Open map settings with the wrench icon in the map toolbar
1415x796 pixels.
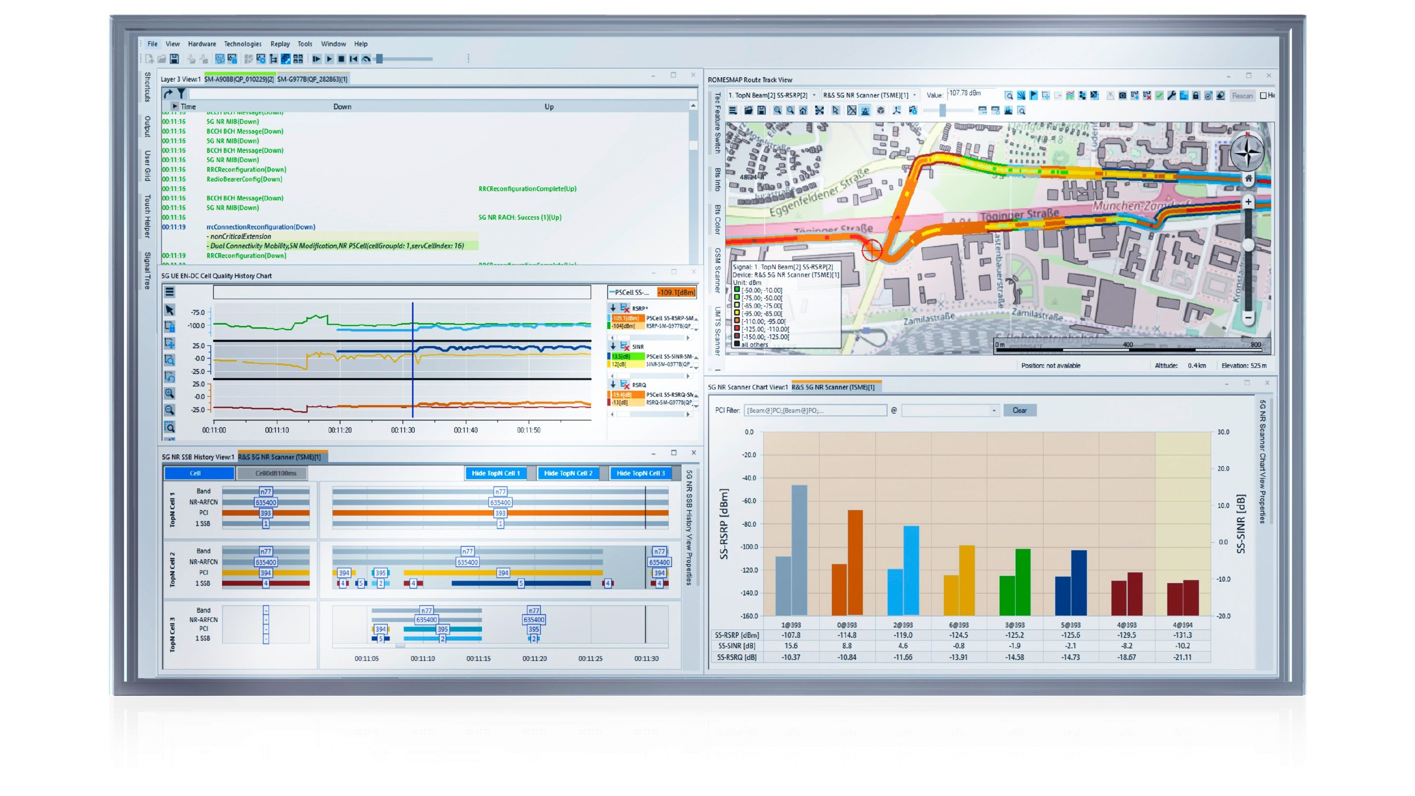pyautogui.click(x=1172, y=96)
